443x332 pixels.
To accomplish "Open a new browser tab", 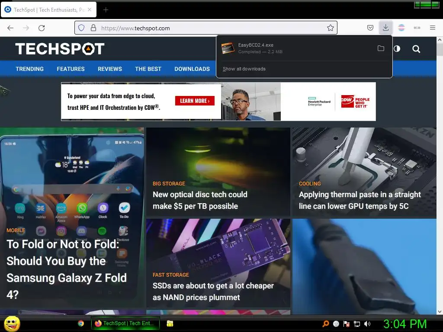I will pyautogui.click(x=106, y=10).
